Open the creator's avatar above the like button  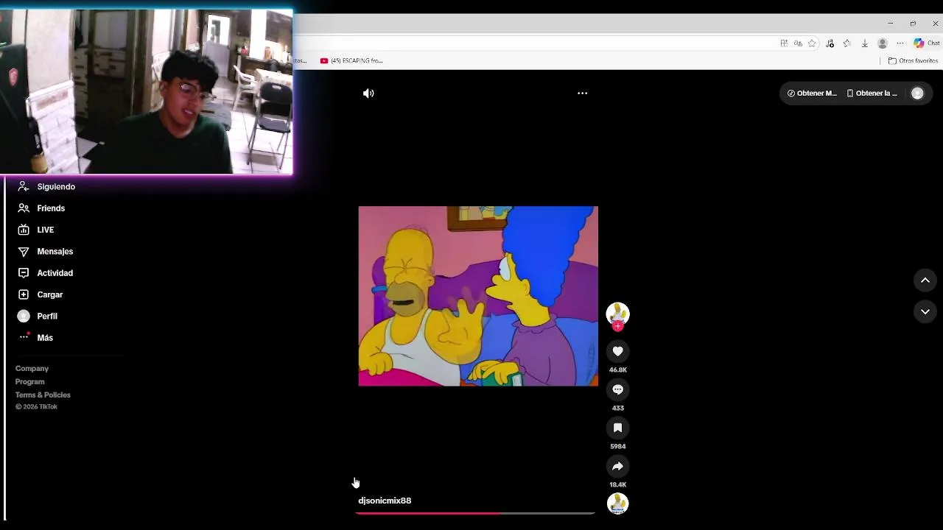pyautogui.click(x=617, y=312)
